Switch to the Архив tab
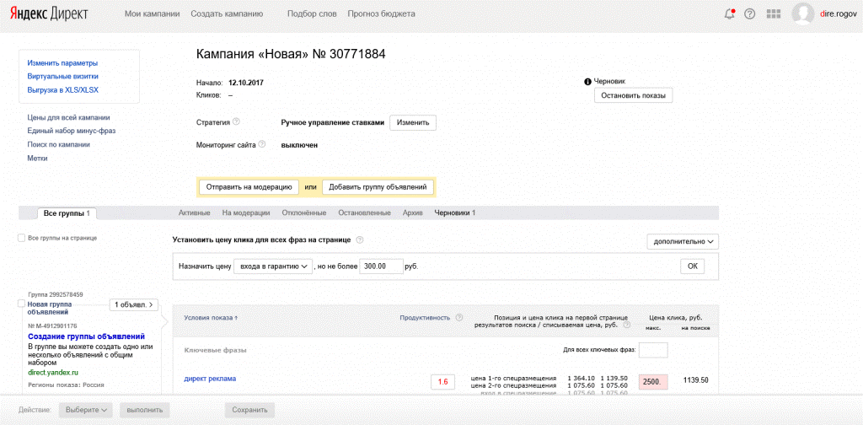This screenshot has width=863, height=425. click(x=412, y=213)
